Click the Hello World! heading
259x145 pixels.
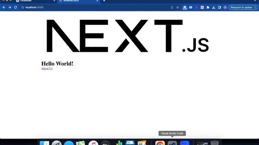[57, 64]
